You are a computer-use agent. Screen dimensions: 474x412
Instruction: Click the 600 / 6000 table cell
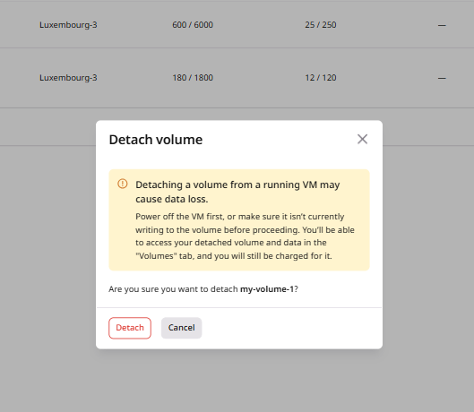193,25
